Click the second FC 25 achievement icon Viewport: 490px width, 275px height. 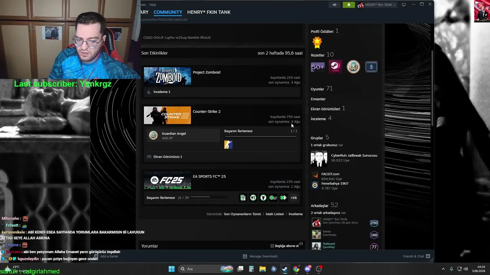pos(253,197)
